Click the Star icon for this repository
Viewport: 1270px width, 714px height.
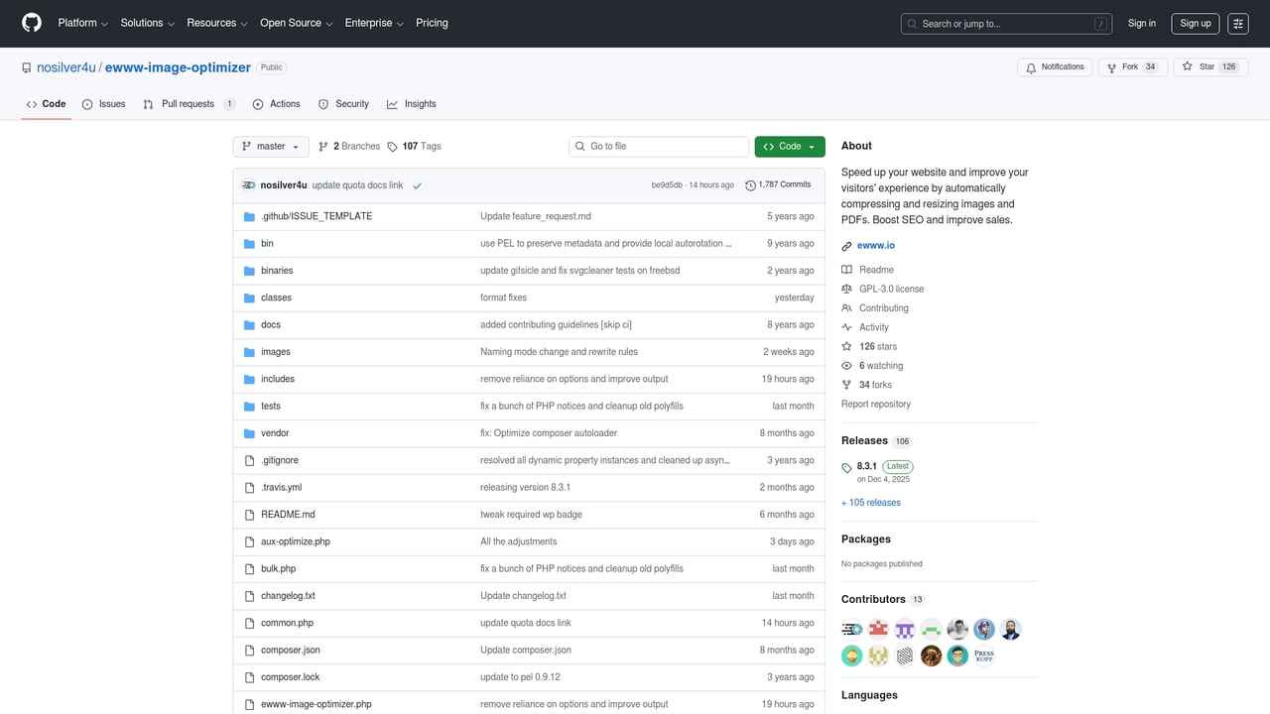click(x=1188, y=67)
